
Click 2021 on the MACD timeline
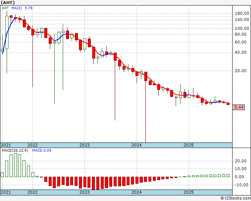click(x=6, y=192)
